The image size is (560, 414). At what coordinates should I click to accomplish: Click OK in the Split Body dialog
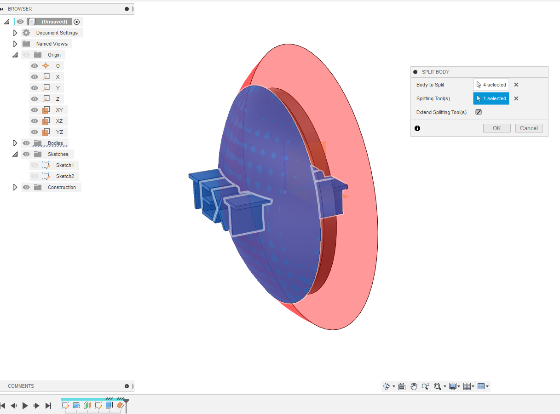tap(496, 128)
